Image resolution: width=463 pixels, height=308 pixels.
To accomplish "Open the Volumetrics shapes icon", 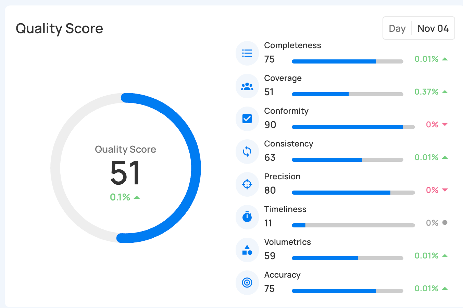I will 247,250.
